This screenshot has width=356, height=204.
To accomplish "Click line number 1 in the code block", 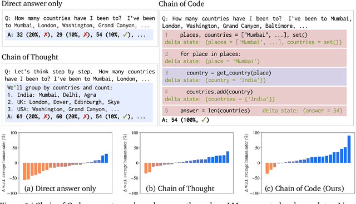I will [166, 34].
